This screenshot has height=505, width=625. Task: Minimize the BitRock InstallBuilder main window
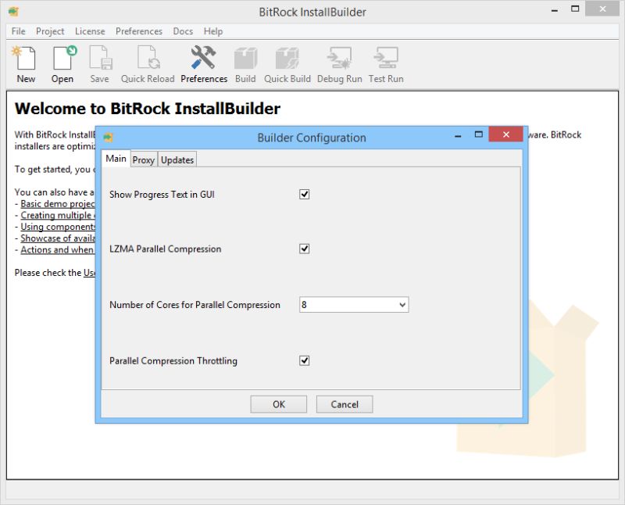coord(555,10)
